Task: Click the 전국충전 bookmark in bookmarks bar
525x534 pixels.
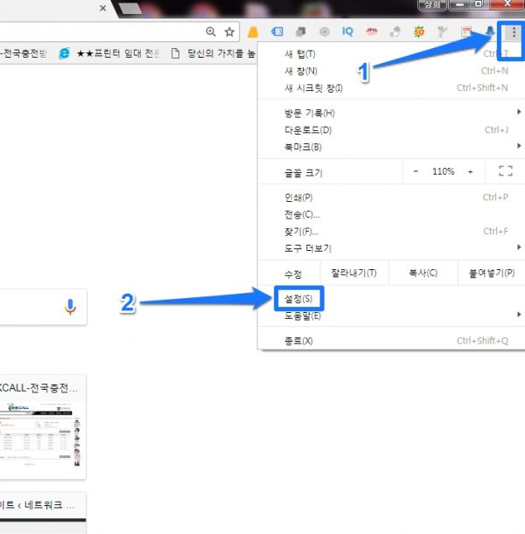Action: tap(23, 53)
